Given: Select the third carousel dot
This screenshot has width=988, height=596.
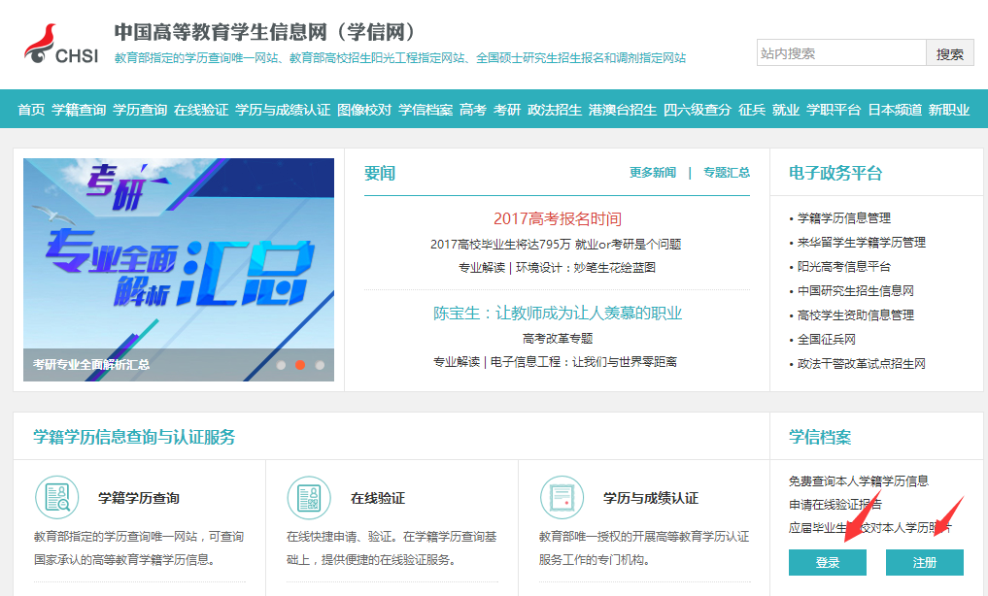Looking at the screenshot, I should tap(320, 365).
